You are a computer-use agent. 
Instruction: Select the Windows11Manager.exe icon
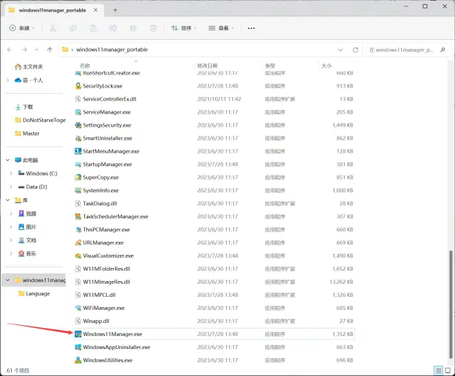78,334
